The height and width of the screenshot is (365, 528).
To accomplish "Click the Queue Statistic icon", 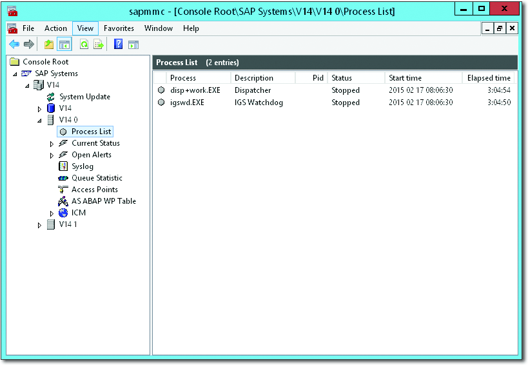I will pos(63,178).
